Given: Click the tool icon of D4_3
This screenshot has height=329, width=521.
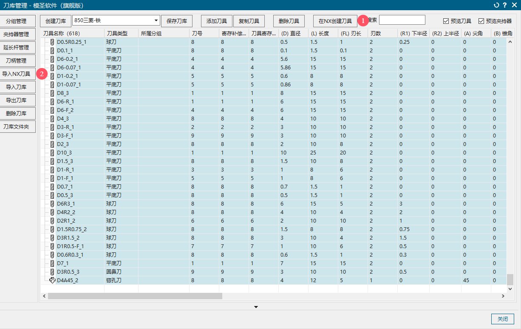Looking at the screenshot, I should [x=52, y=118].
